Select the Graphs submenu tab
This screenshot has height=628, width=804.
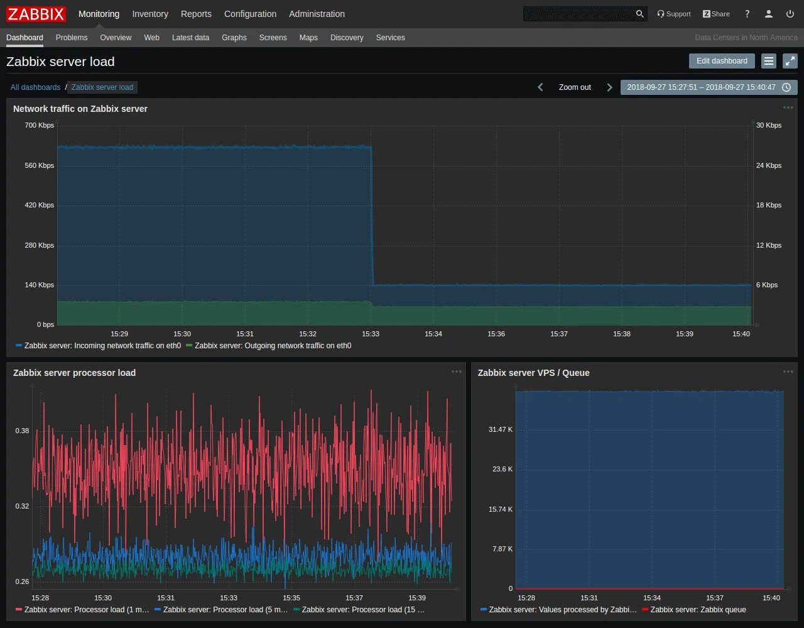click(234, 38)
